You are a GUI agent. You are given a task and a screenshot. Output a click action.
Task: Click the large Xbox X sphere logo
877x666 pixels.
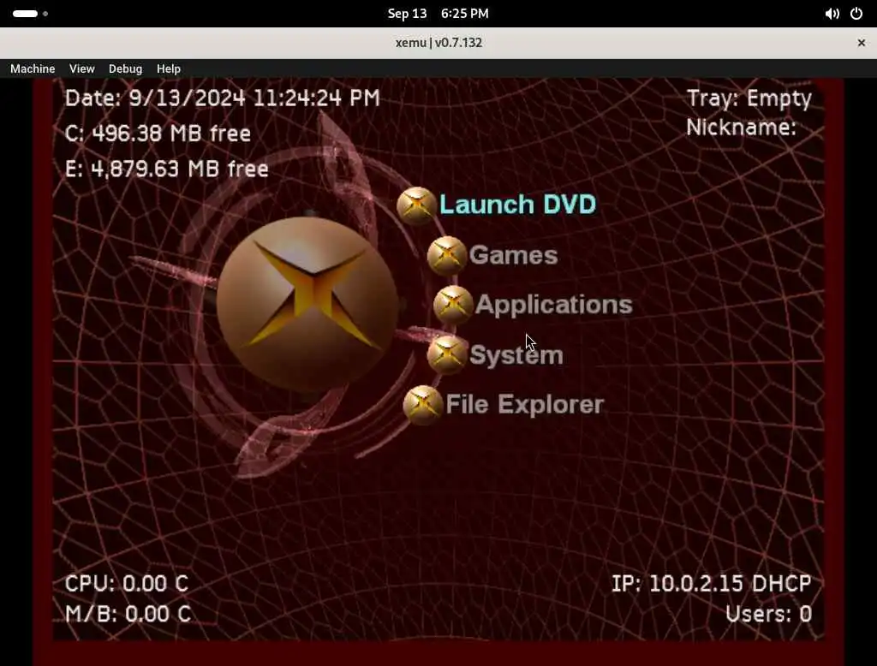[307, 304]
